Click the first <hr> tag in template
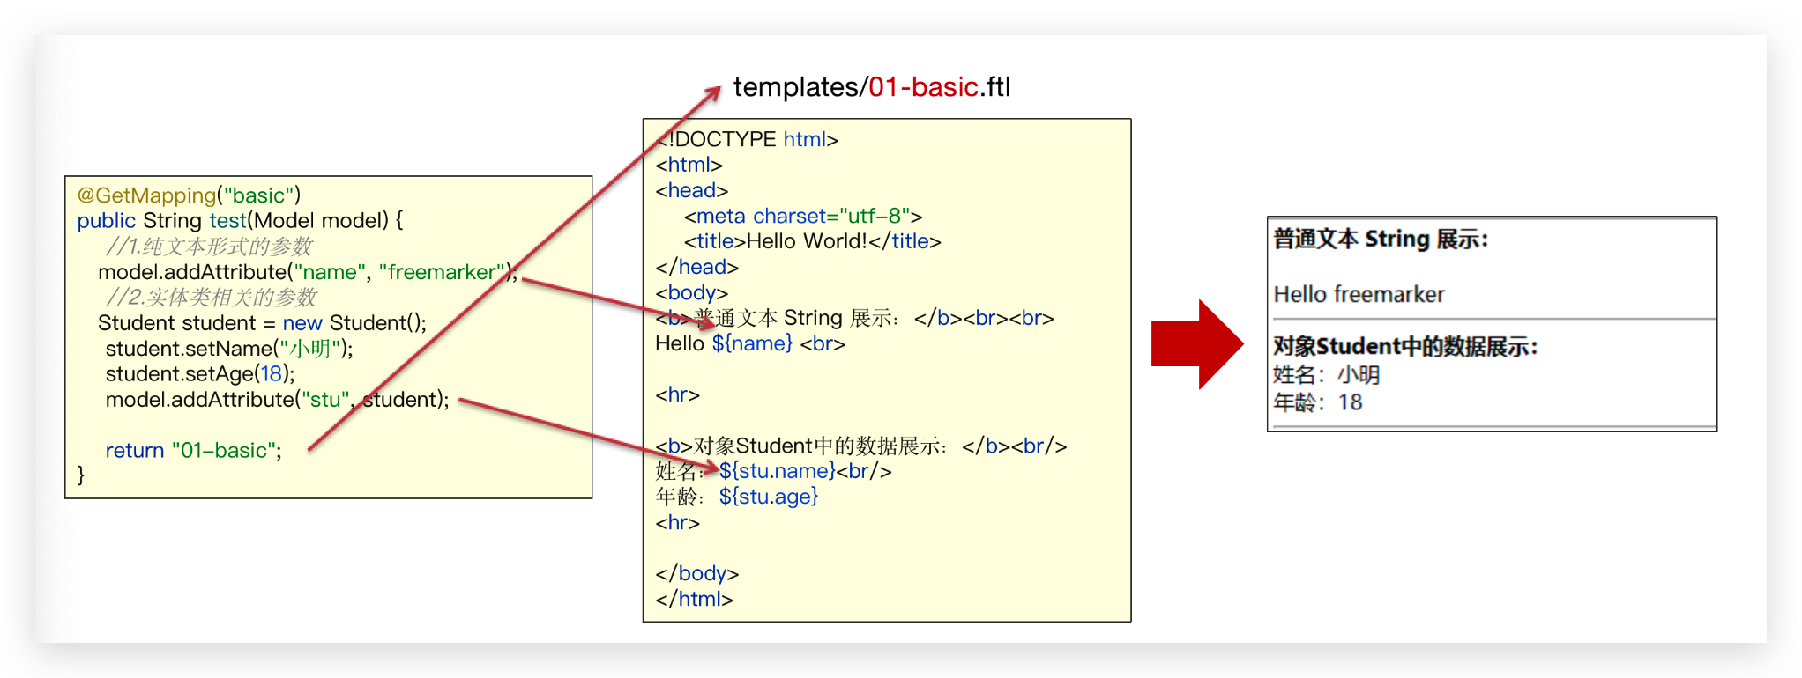The height and width of the screenshot is (678, 1802). (677, 394)
